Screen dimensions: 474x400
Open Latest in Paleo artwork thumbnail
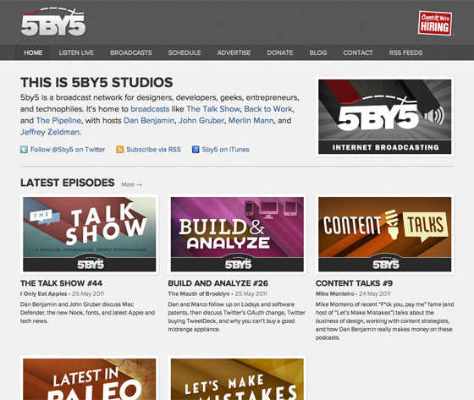click(x=90, y=379)
